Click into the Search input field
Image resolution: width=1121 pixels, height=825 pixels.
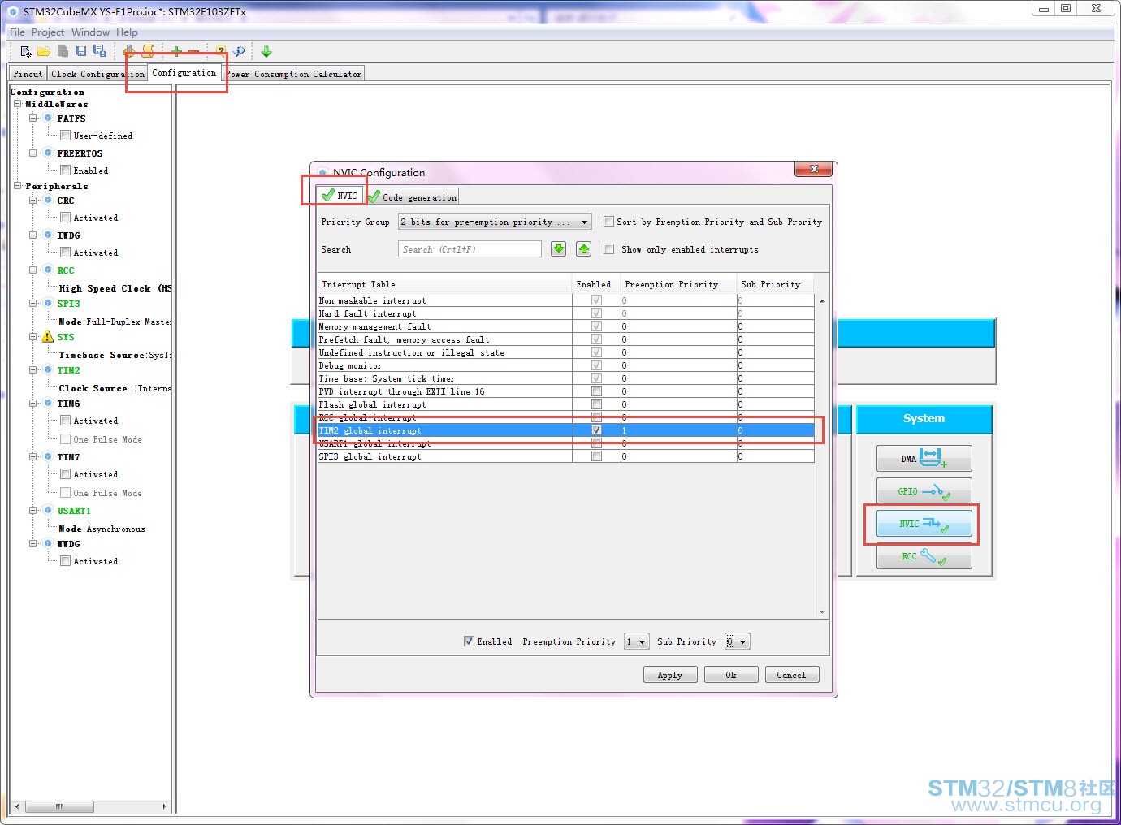[x=470, y=249]
